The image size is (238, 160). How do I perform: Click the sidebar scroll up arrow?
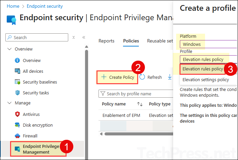[x=86, y=46]
